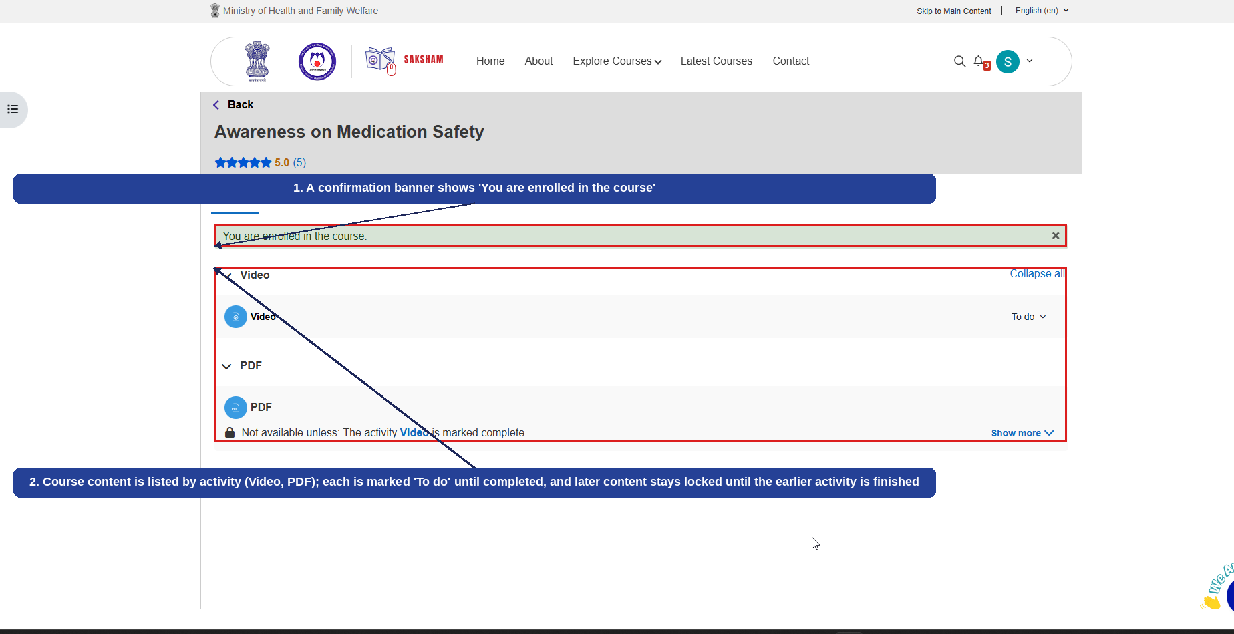The height and width of the screenshot is (634, 1234).
Task: Collapse the PDF section chevron
Action: point(226,366)
